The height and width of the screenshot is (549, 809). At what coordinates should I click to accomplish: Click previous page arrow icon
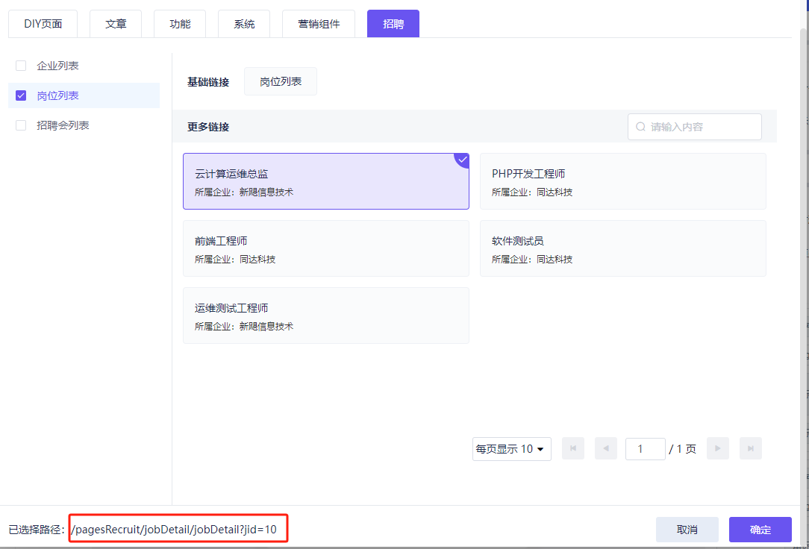[x=605, y=448]
